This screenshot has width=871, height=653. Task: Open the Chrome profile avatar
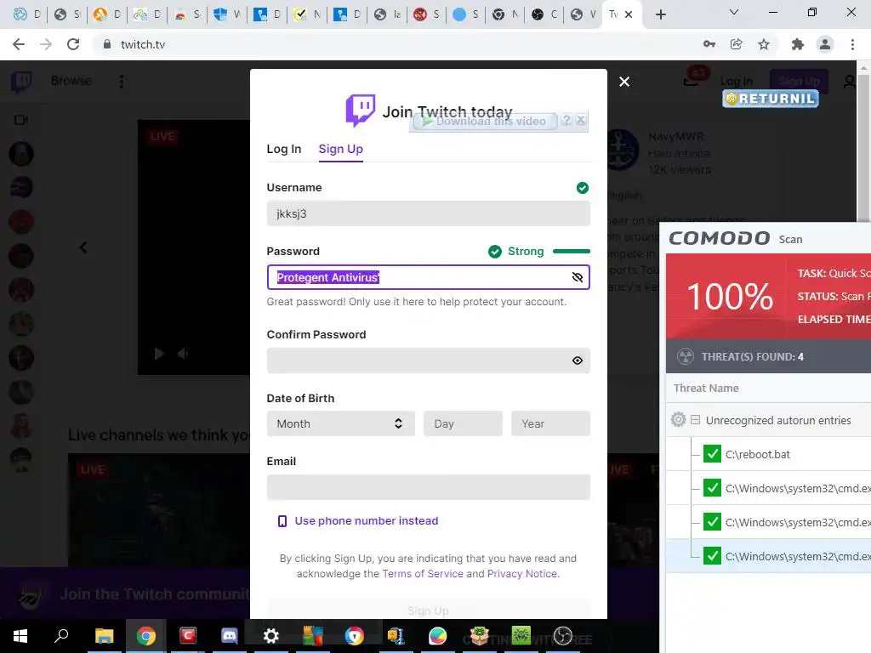coord(825,44)
